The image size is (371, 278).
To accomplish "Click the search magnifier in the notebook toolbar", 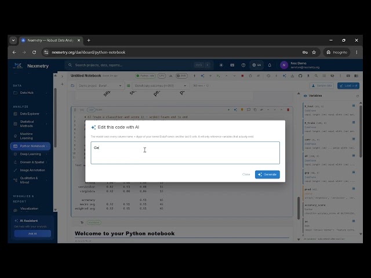I will point(316,76).
